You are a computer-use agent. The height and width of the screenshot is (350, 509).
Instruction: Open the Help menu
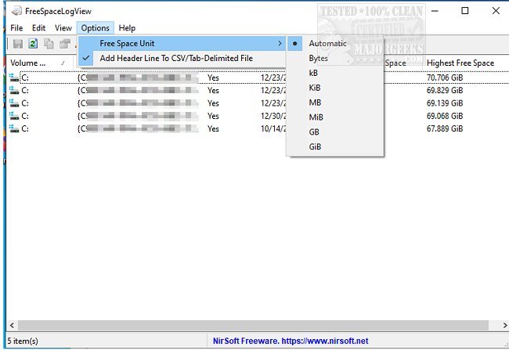127,28
